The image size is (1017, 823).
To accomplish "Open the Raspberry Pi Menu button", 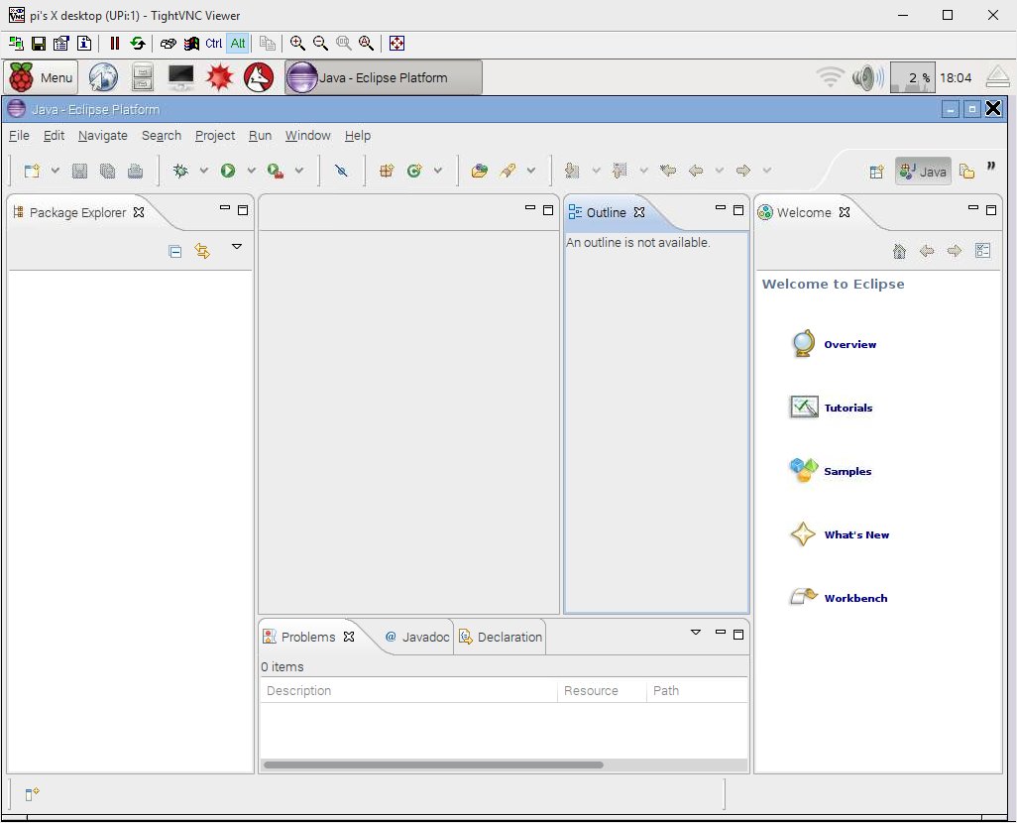I will tap(42, 77).
